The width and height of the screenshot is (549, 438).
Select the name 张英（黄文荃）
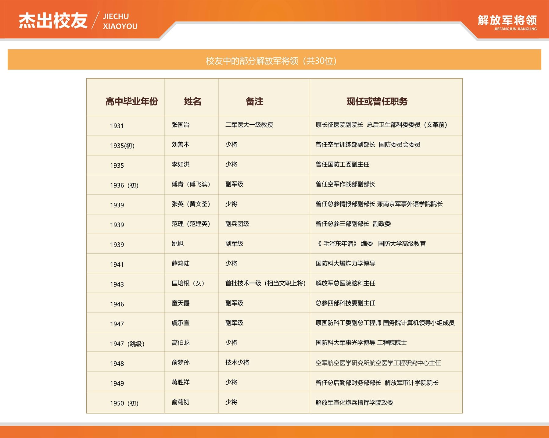coord(191,204)
